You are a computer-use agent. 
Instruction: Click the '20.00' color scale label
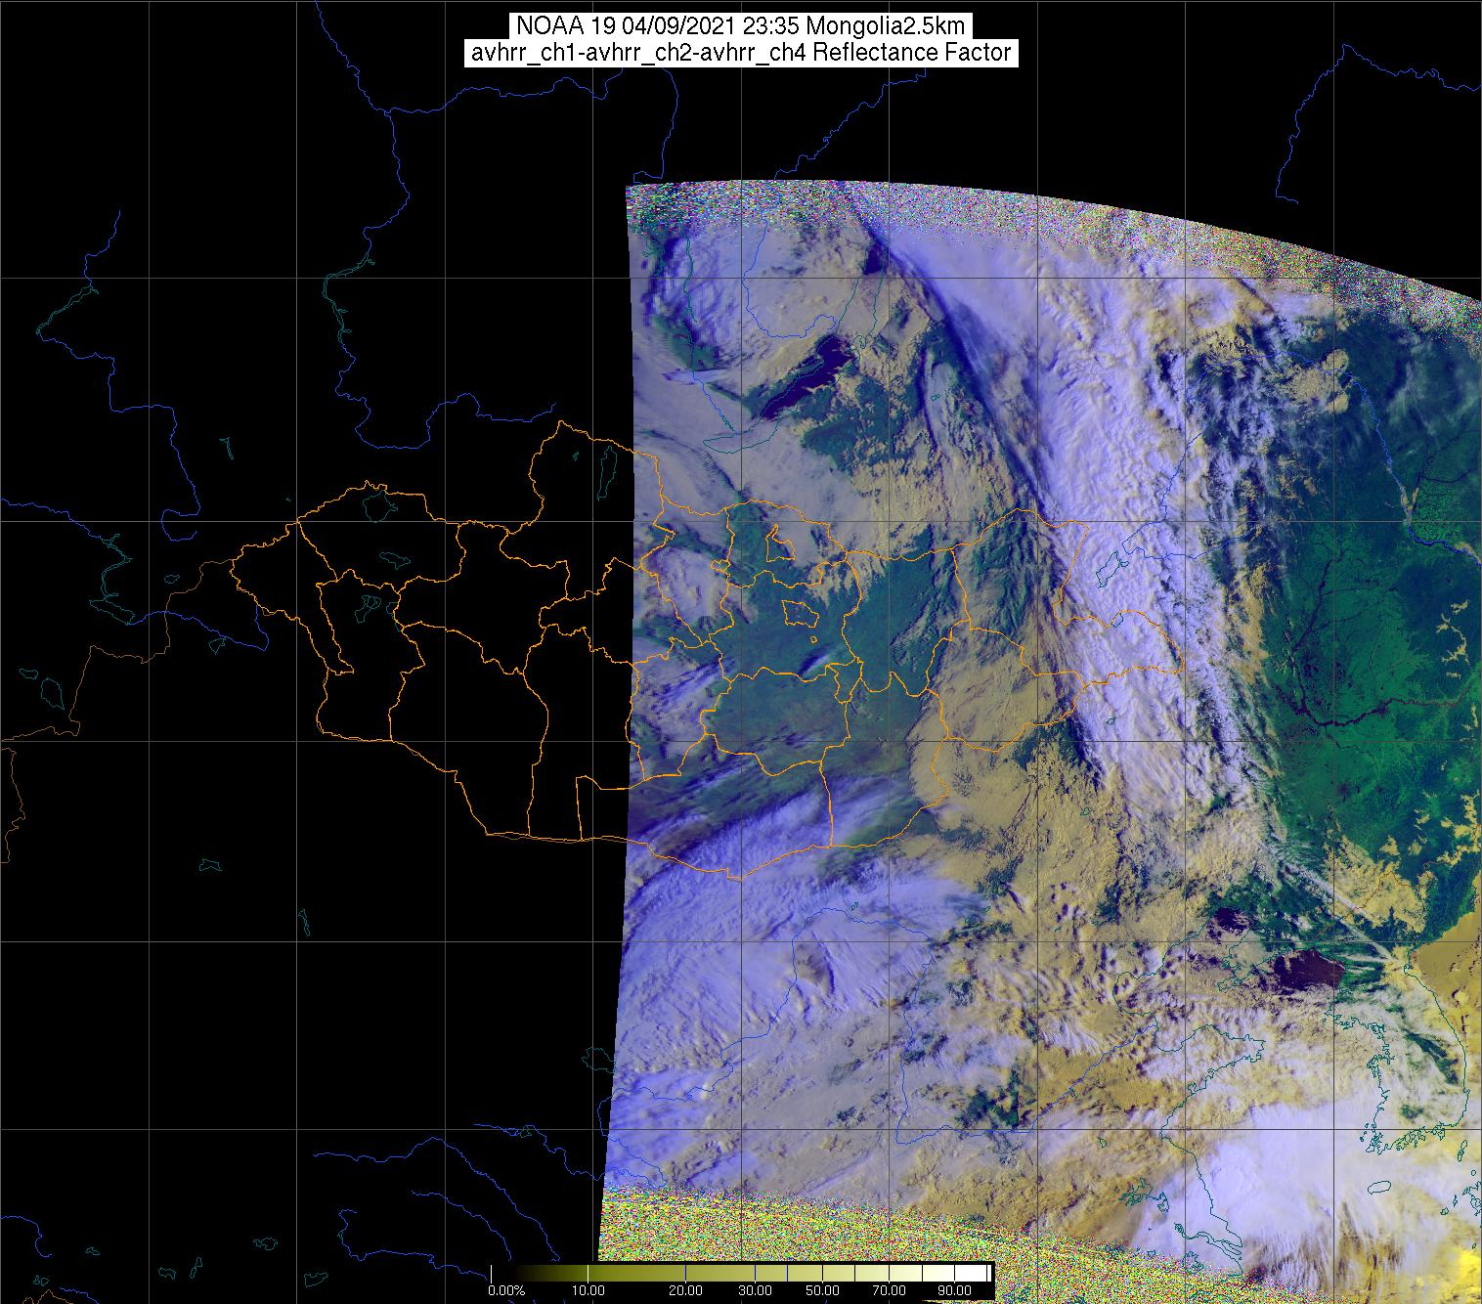pos(685,1290)
